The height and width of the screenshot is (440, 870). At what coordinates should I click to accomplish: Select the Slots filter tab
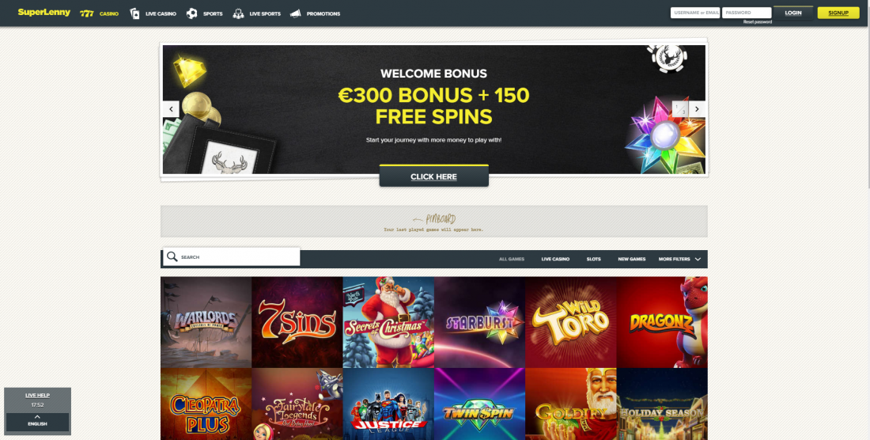[594, 259]
